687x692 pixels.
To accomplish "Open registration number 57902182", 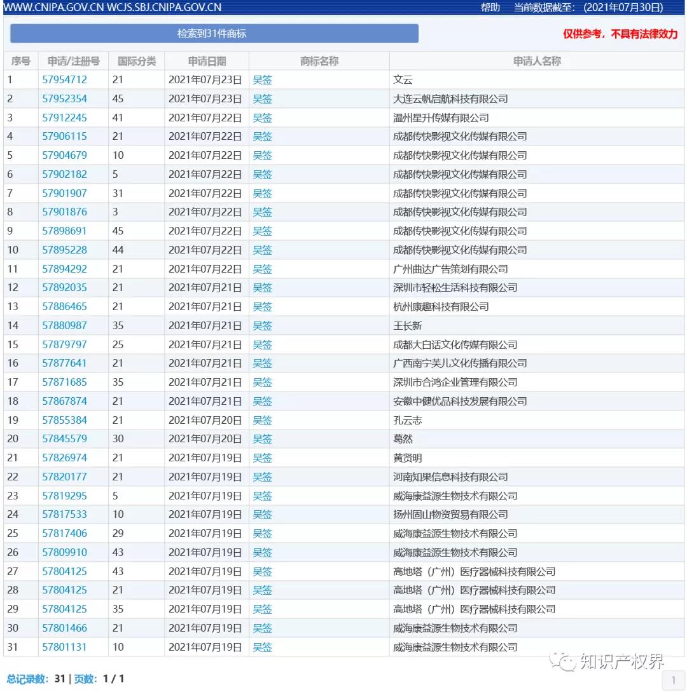I will click(x=64, y=174).
